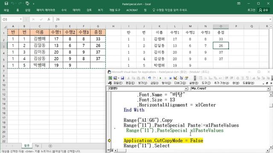Select header cell G1 총점 with orange fill
Viewport: 273px width, 153px height.
point(98,32)
